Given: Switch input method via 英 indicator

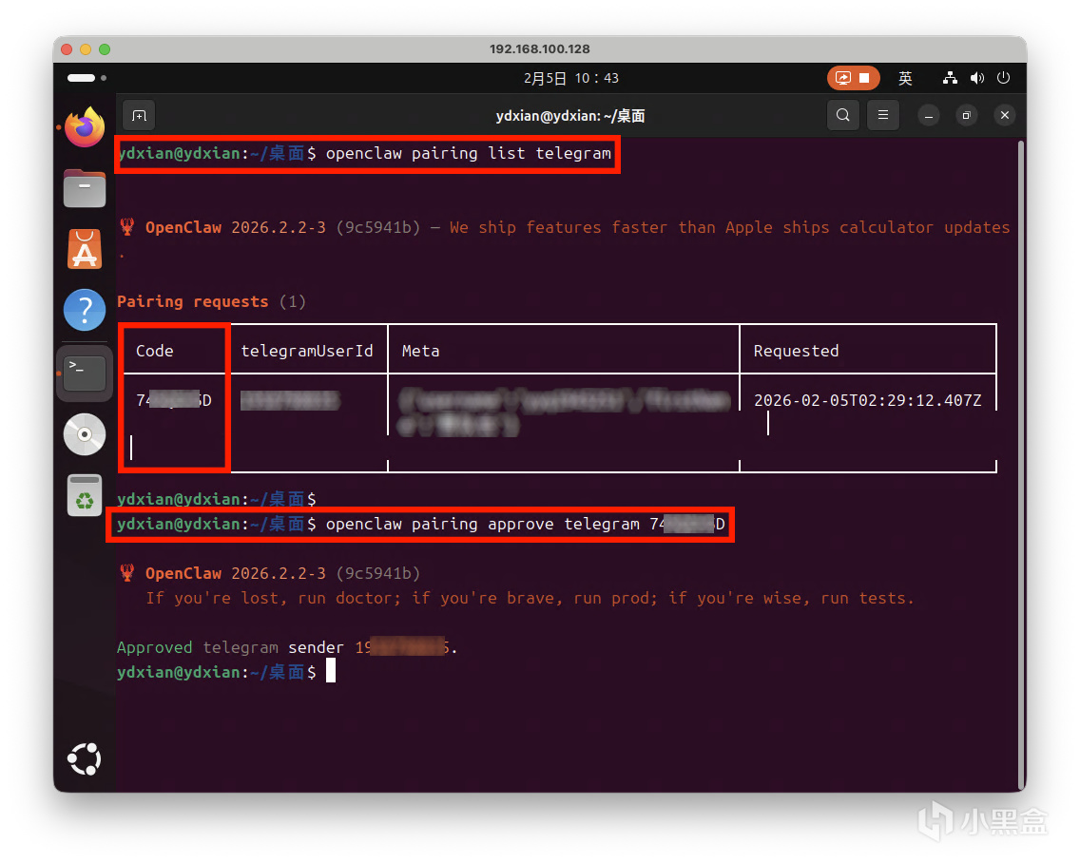Looking at the screenshot, I should [905, 79].
